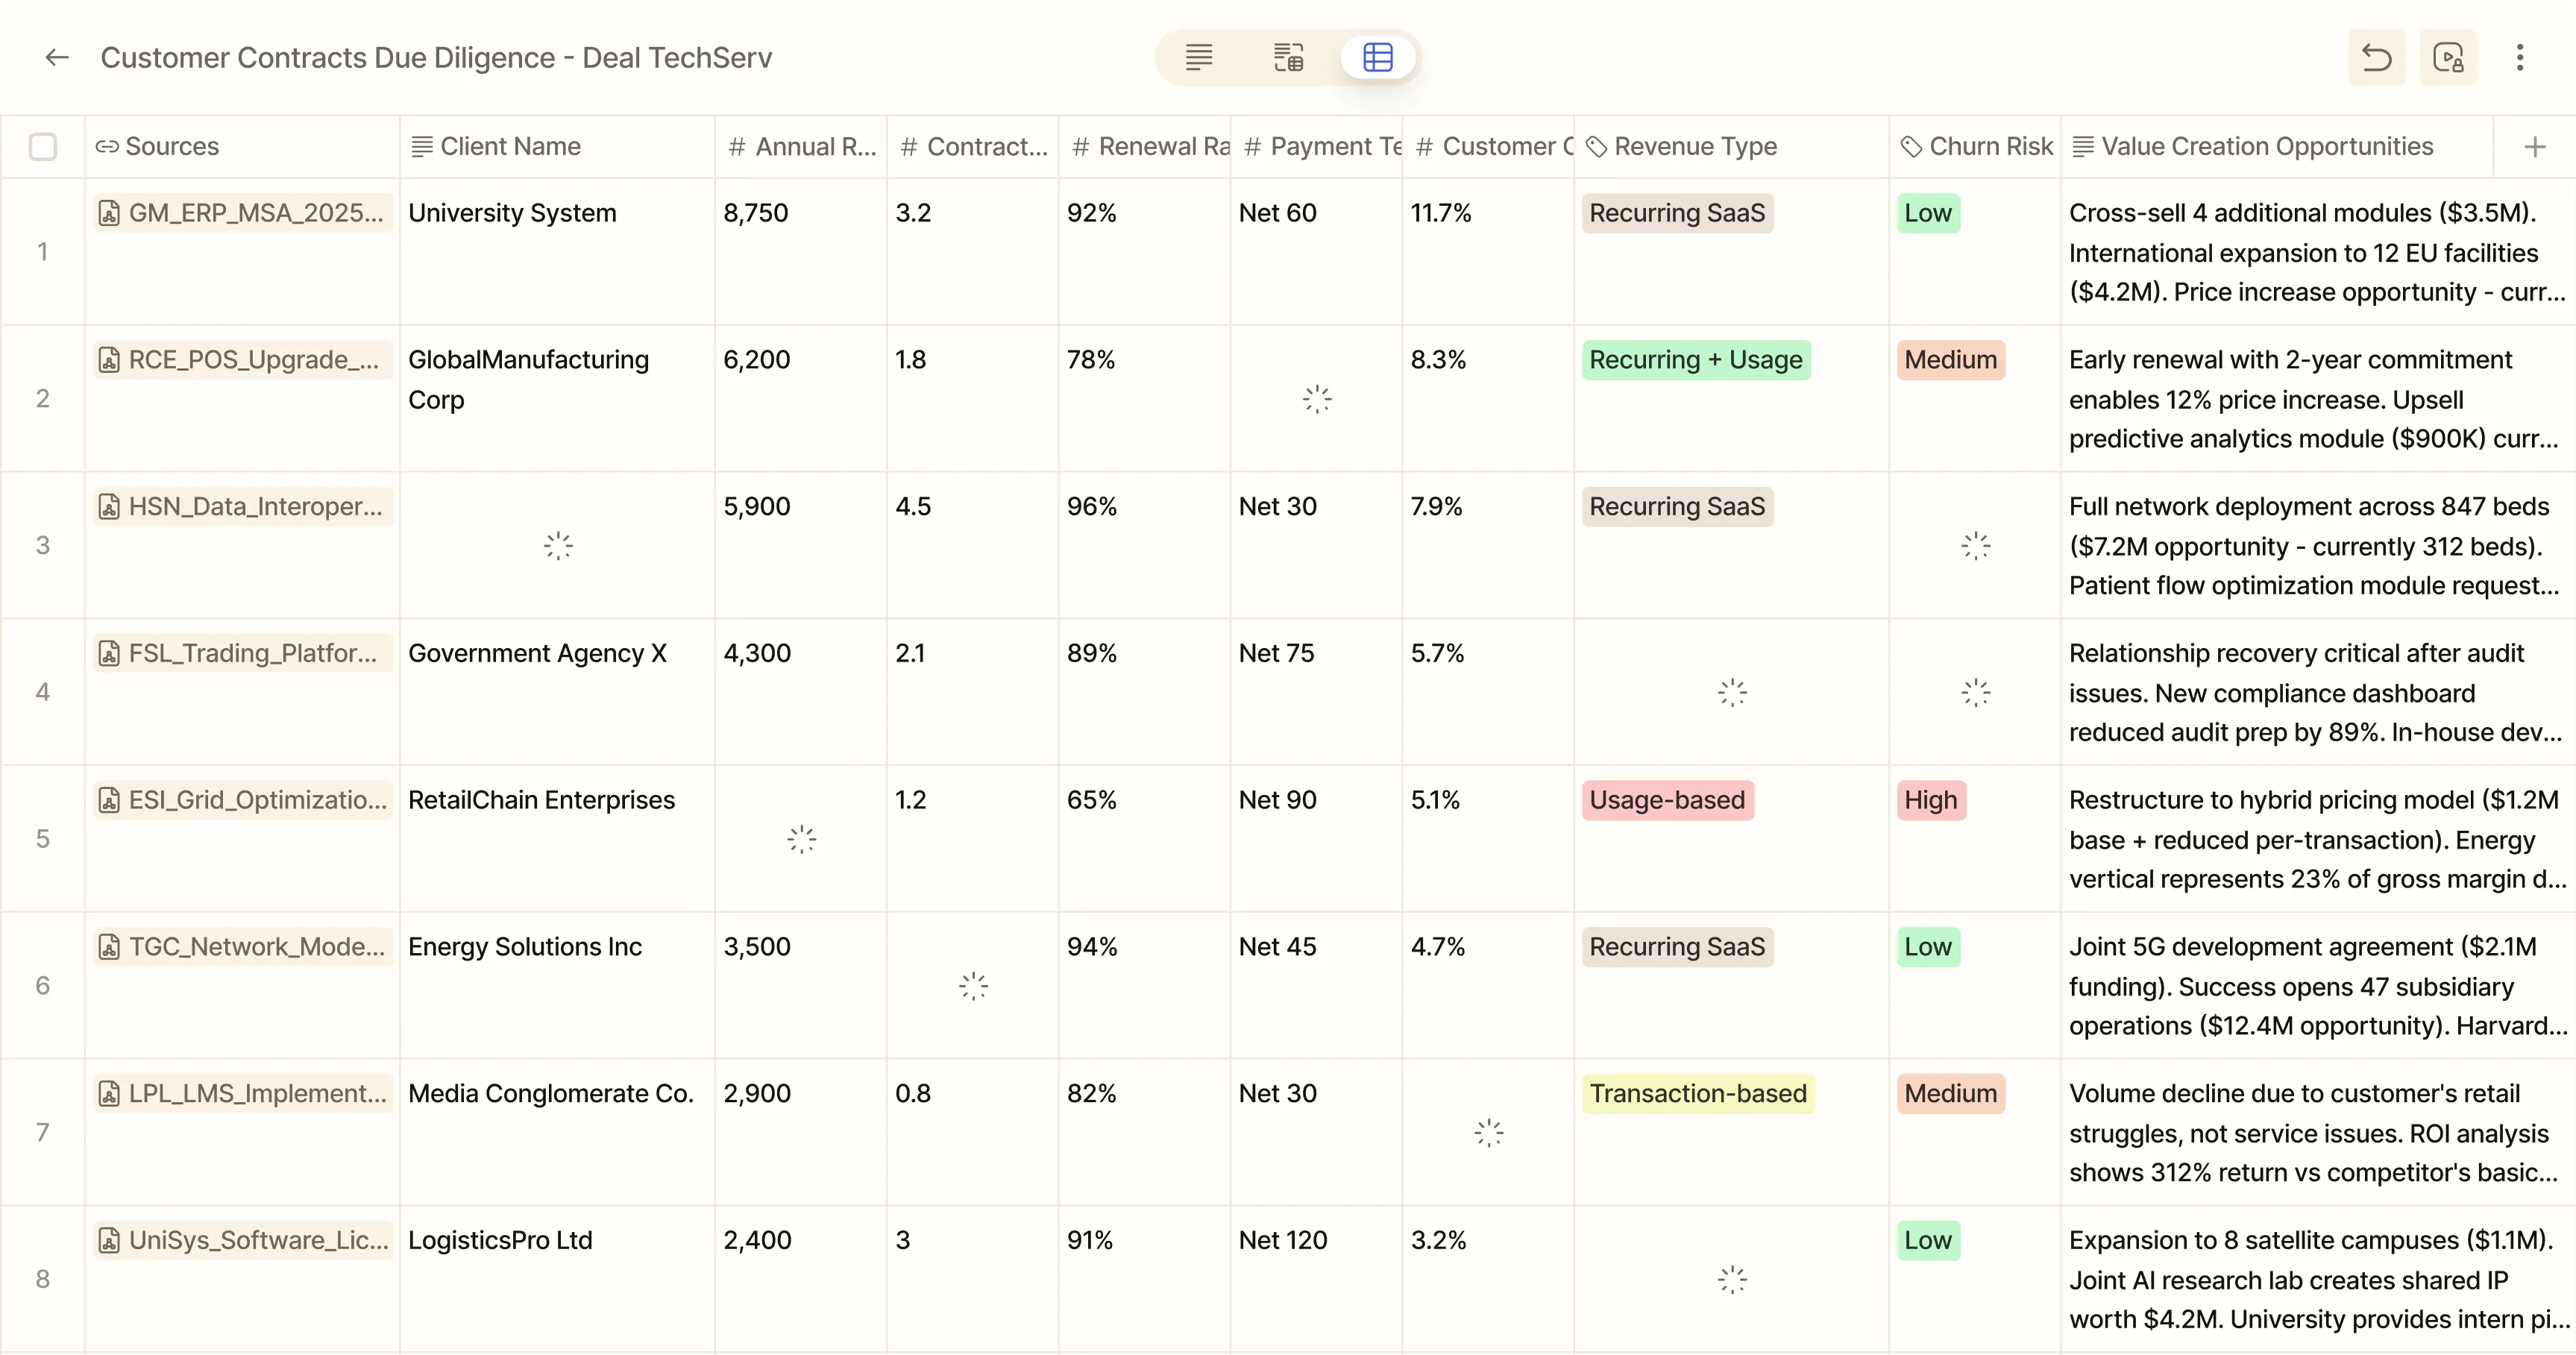The height and width of the screenshot is (1355, 2576).
Task: Open source file ESI_Grid_Optimizatio...
Action: click(x=242, y=800)
